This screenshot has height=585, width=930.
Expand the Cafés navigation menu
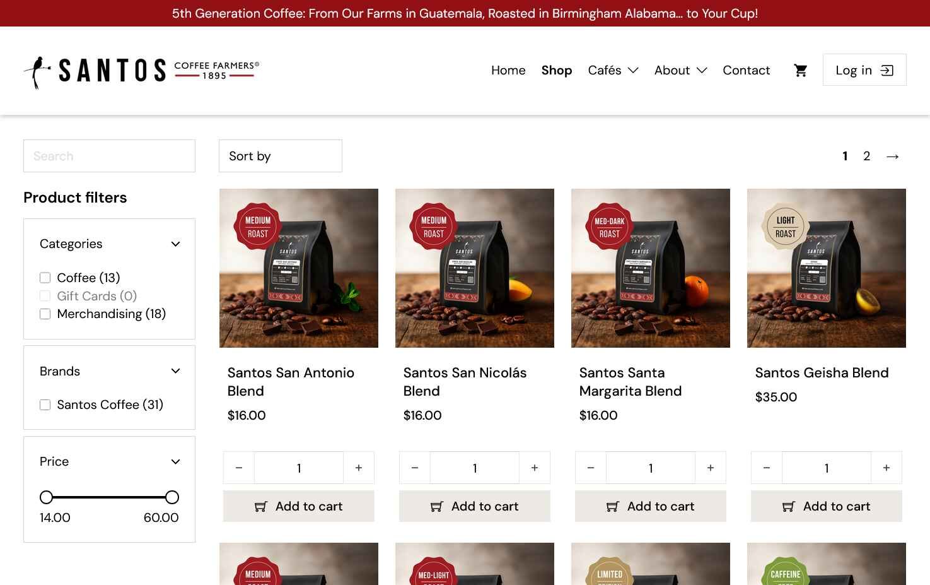[613, 70]
